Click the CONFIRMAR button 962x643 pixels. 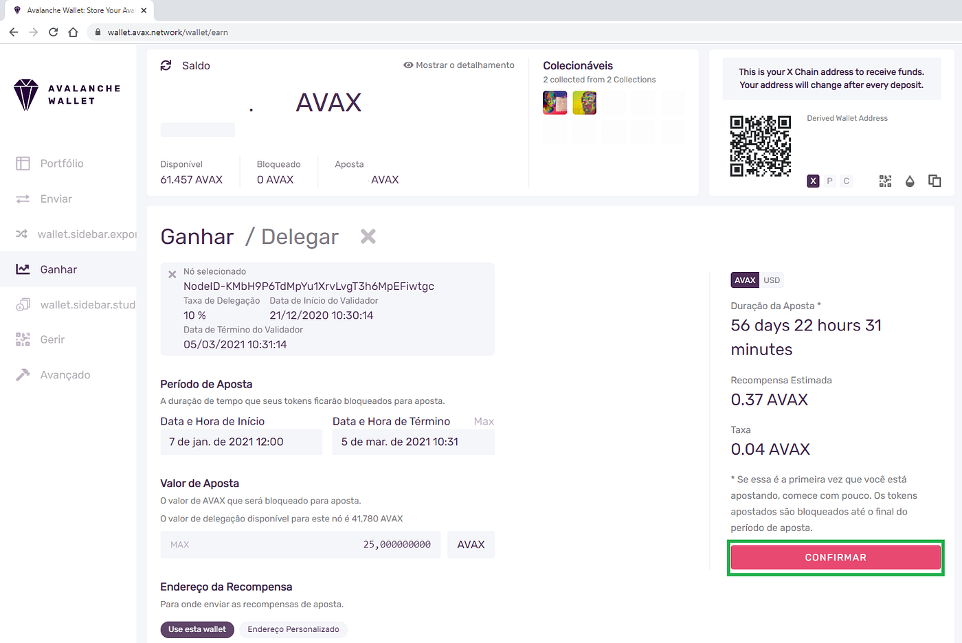coord(836,557)
